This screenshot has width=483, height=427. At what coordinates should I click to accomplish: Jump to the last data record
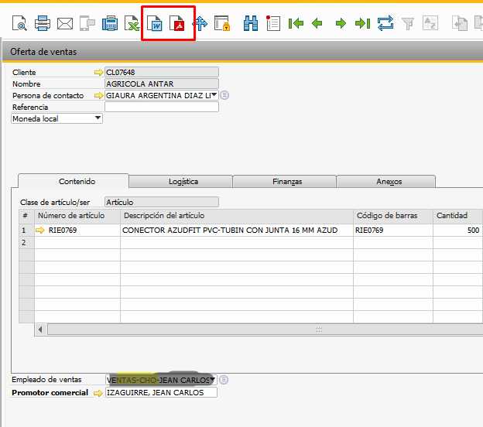[x=362, y=24]
